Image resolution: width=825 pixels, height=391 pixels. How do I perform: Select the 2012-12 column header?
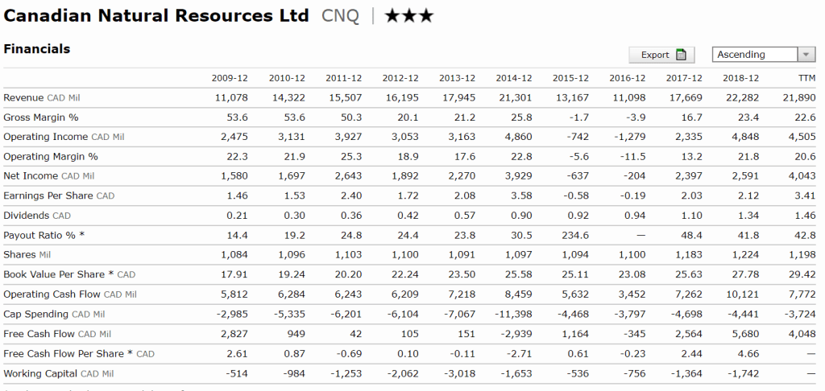pos(400,78)
